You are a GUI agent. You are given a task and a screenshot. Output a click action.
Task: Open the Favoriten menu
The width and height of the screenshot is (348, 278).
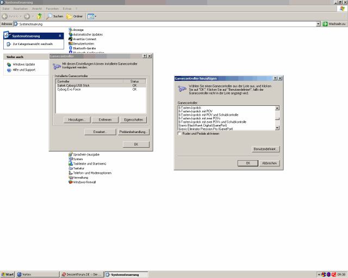(52, 9)
